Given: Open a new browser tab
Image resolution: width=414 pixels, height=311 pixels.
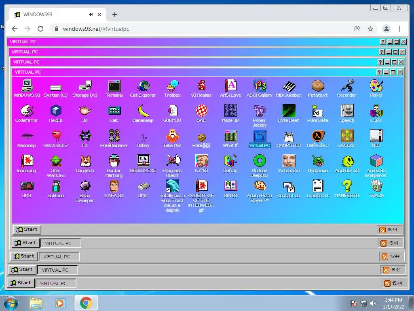Looking at the screenshot, I should [x=114, y=15].
